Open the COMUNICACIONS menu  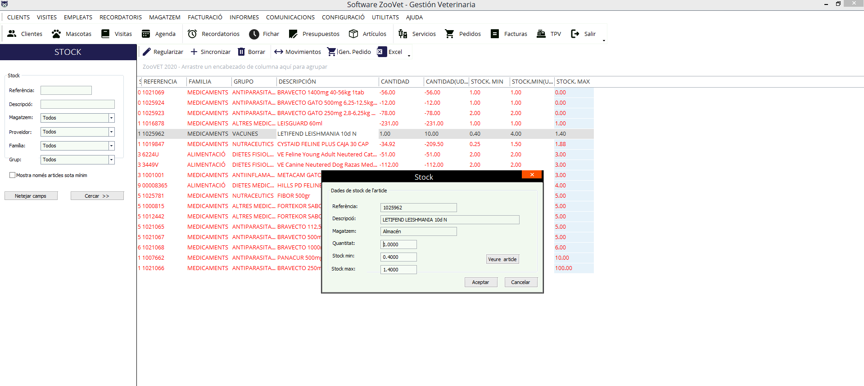290,17
